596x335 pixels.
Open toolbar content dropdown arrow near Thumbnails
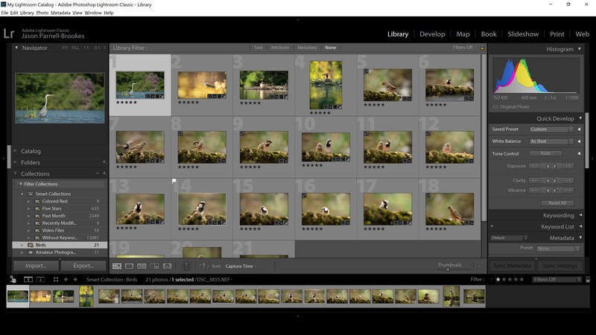tap(480, 266)
